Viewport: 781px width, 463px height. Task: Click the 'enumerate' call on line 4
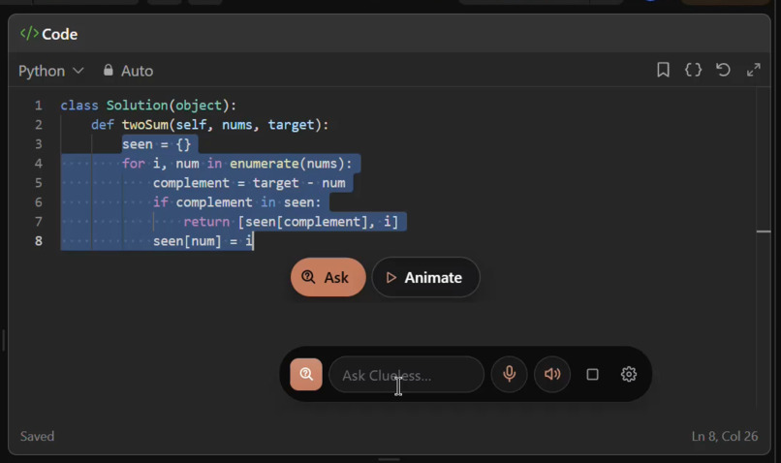tap(264, 164)
